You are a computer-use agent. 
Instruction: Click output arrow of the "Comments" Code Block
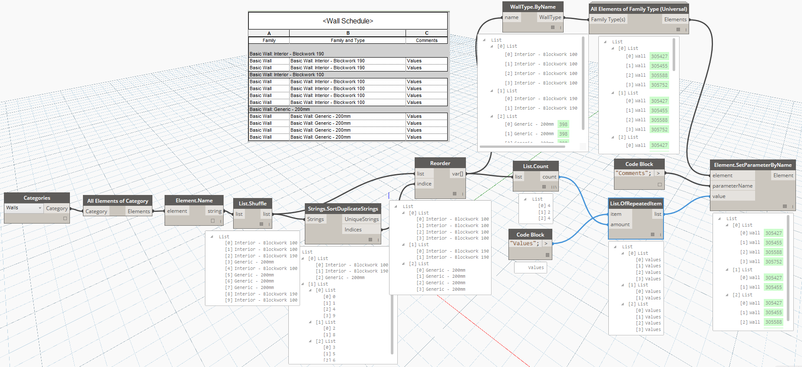[x=658, y=173]
